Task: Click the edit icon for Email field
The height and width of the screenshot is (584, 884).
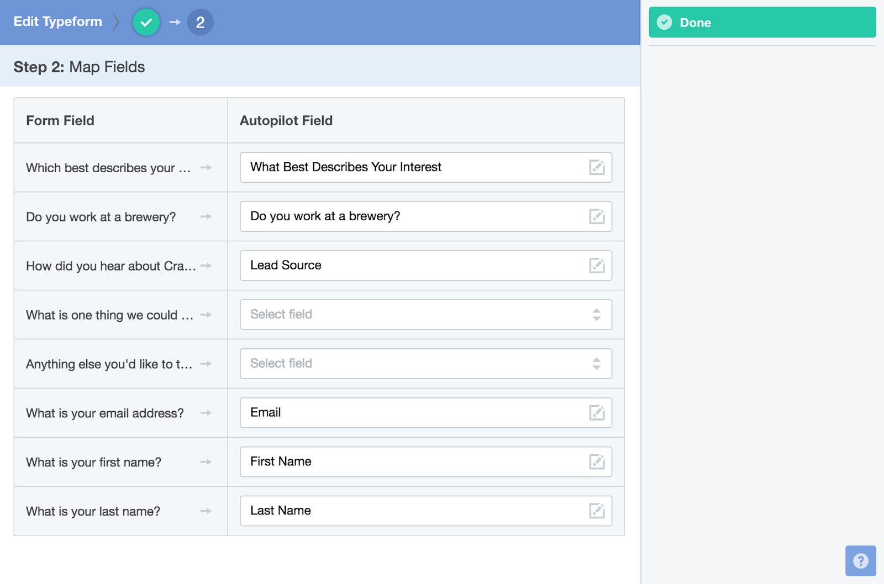Action: (597, 413)
